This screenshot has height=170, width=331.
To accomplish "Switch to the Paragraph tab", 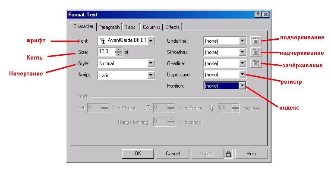I will click(109, 27).
